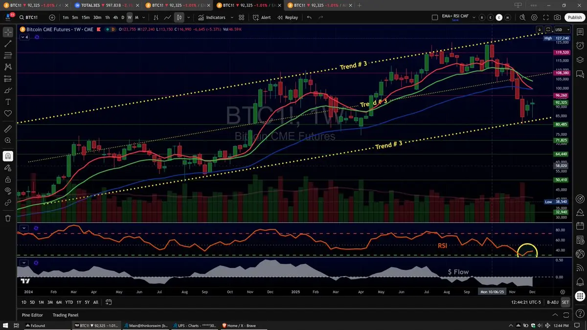Switch to the 1m timeframe

pyautogui.click(x=66, y=17)
